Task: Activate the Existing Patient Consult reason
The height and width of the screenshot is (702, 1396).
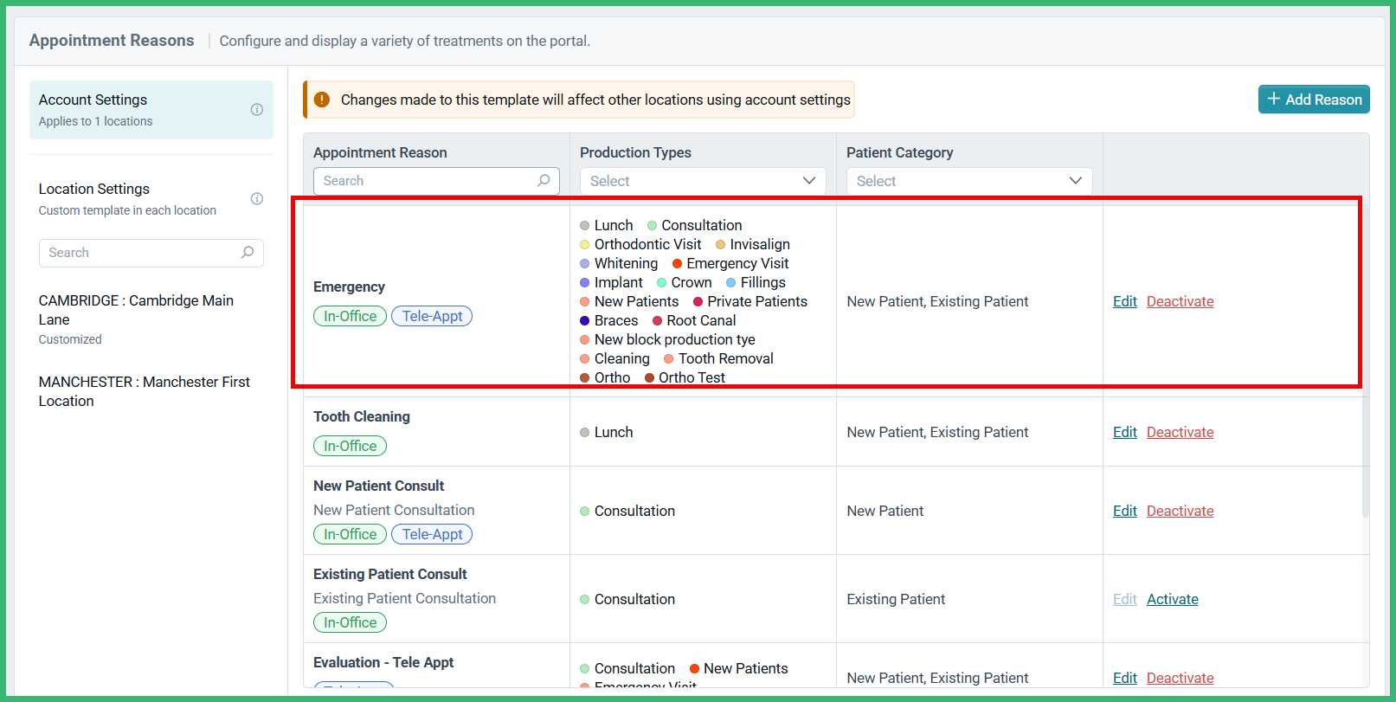Action: [1172, 599]
